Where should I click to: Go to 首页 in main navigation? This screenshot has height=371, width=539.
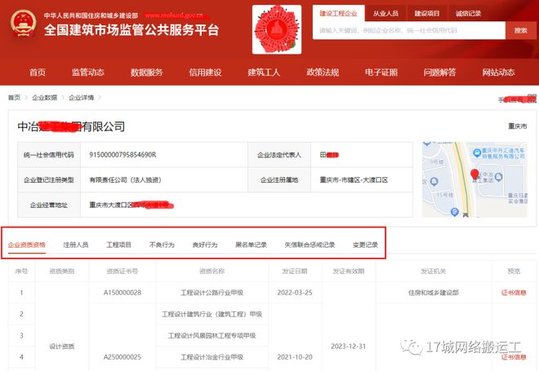37,73
